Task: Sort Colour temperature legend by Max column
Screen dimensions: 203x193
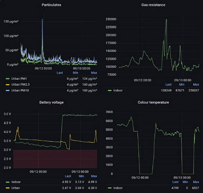Action: pos(196,182)
